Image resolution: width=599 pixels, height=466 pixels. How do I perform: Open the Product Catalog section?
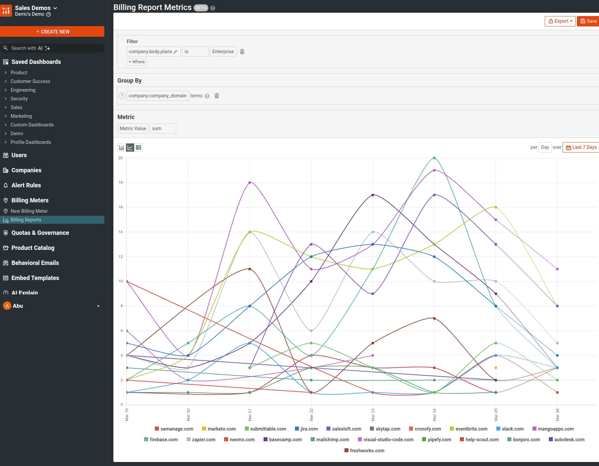tap(33, 248)
